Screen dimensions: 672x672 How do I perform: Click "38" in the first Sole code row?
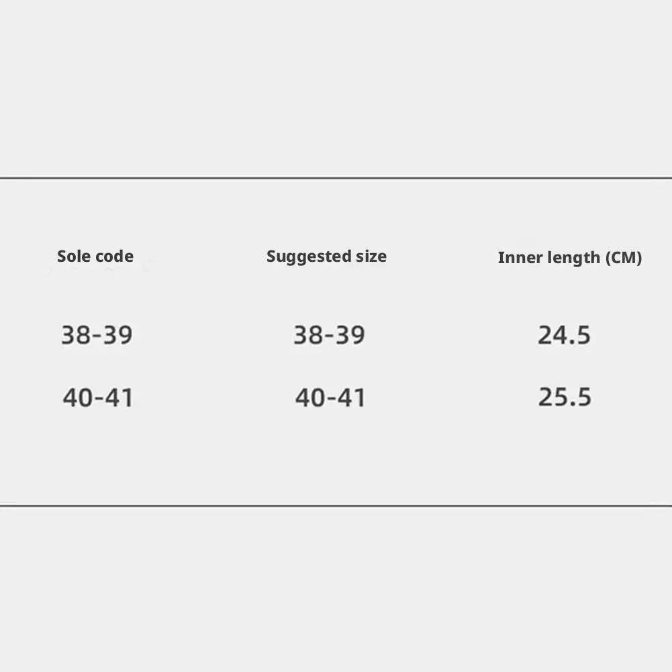[75, 334]
